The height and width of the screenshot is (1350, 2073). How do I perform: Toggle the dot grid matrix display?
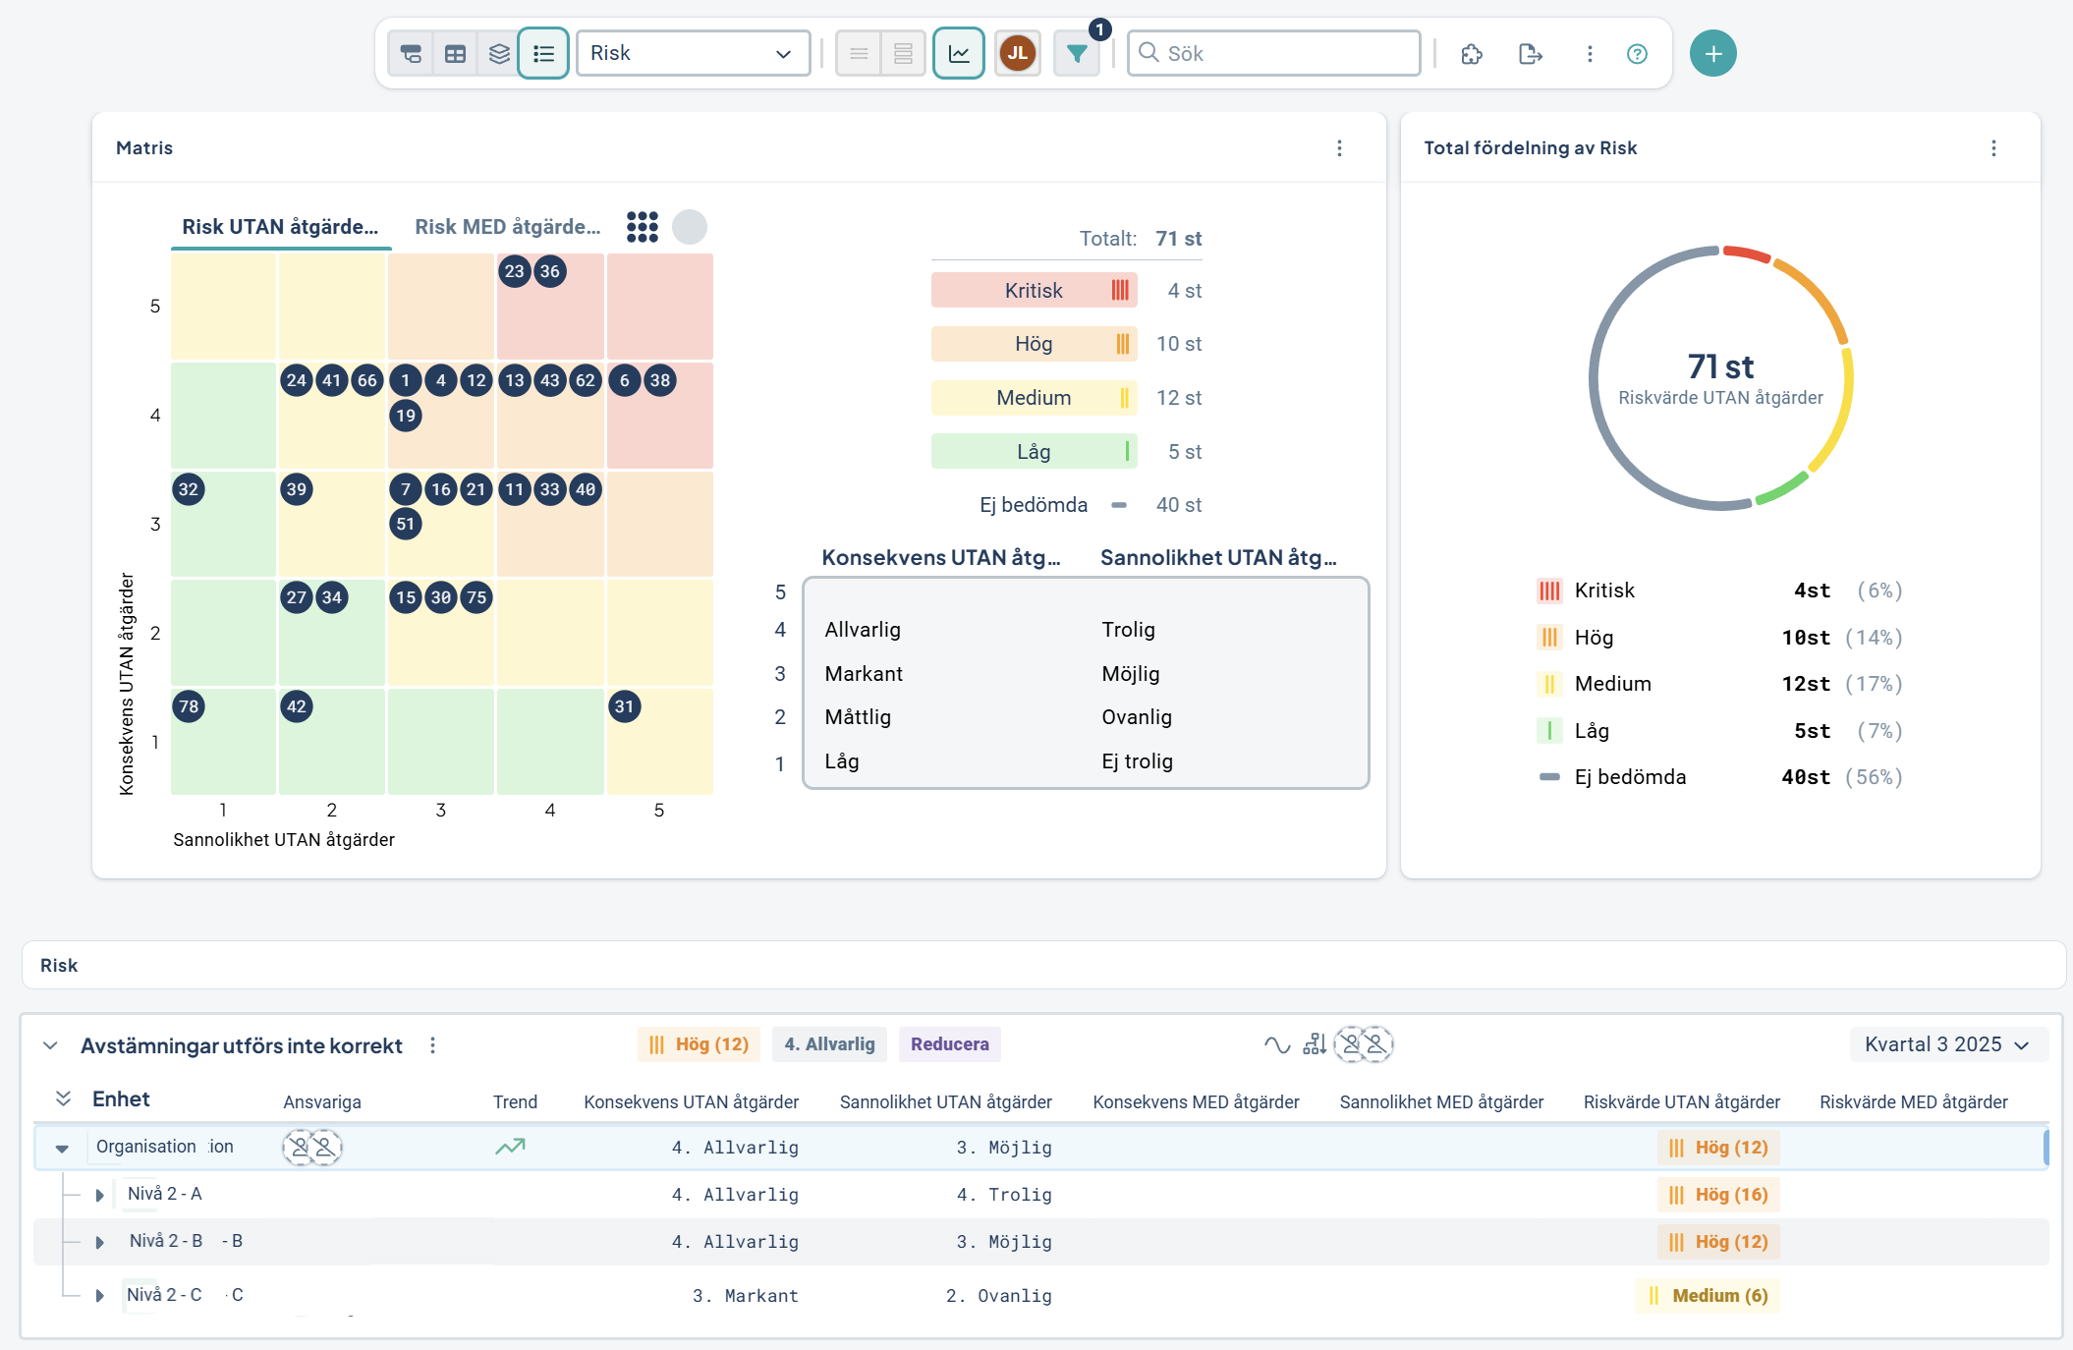643,227
